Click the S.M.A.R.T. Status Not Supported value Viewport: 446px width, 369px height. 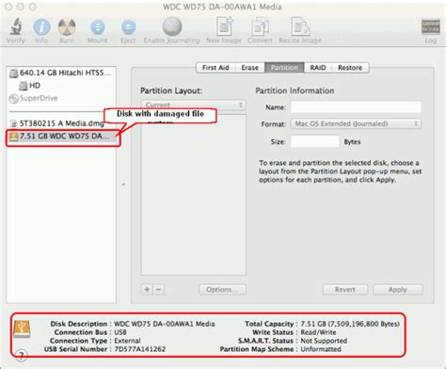tap(324, 341)
